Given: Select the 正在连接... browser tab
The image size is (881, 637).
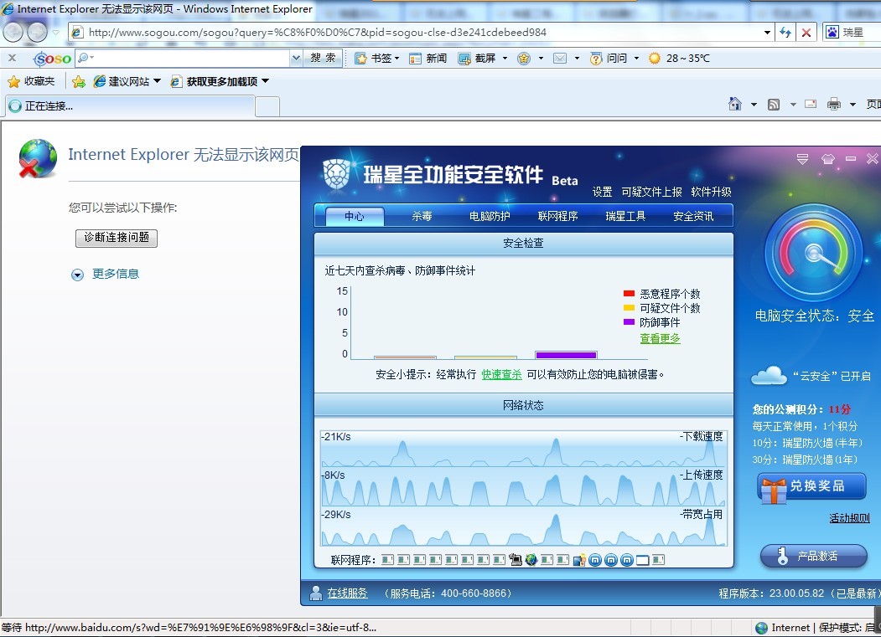Looking at the screenshot, I should coord(130,106).
